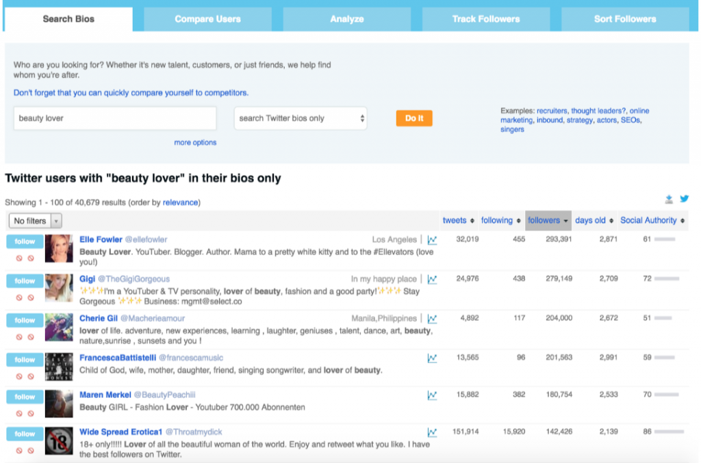
Task: Follow FrancescaBattistelli
Action: pyautogui.click(x=25, y=360)
